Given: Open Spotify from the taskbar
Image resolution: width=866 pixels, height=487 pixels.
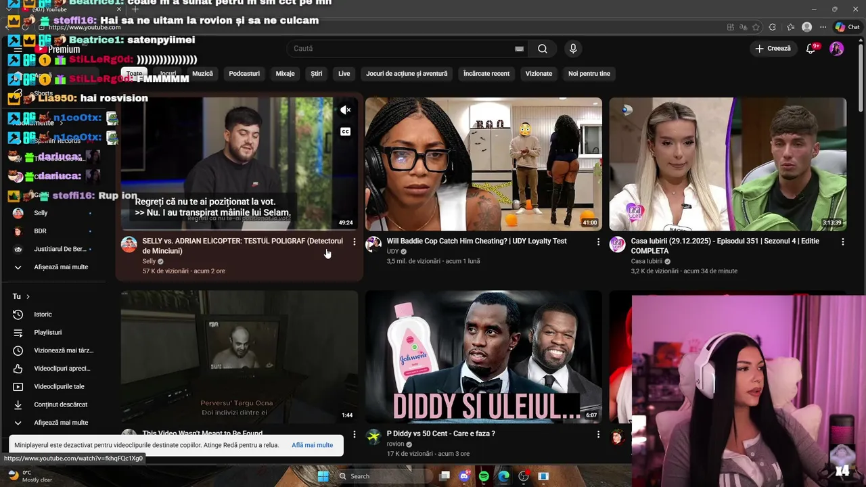Looking at the screenshot, I should click(484, 476).
